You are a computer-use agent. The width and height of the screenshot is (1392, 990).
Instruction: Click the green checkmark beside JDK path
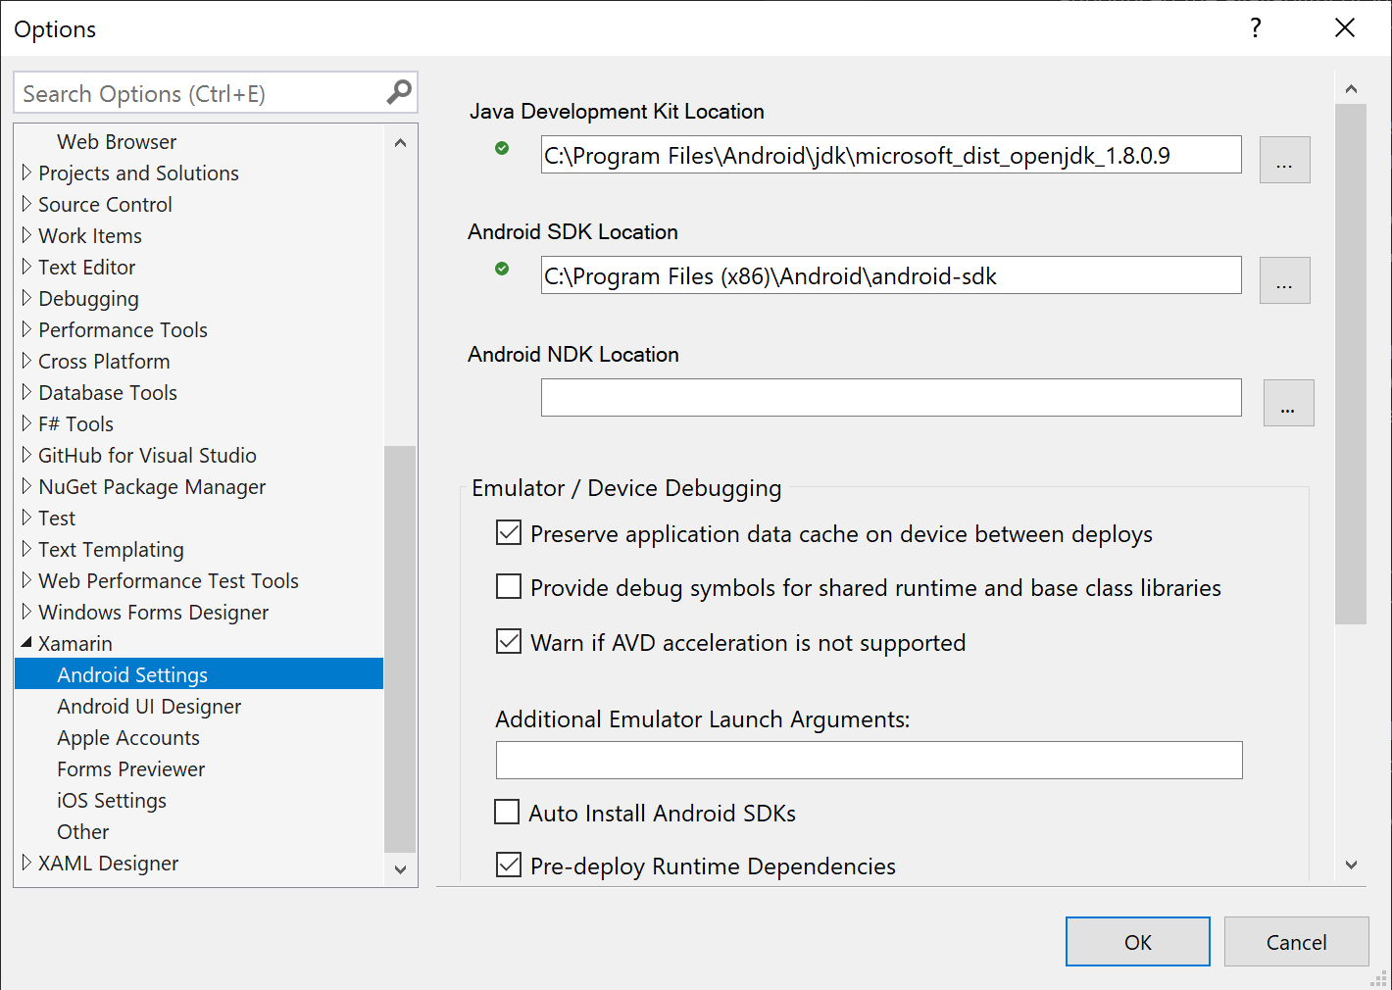[x=502, y=148]
